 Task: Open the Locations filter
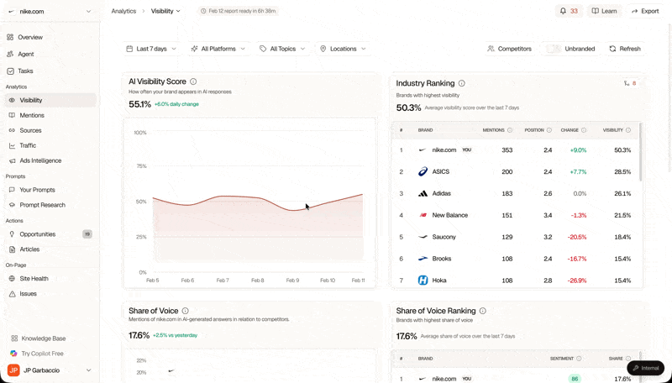[x=343, y=49]
